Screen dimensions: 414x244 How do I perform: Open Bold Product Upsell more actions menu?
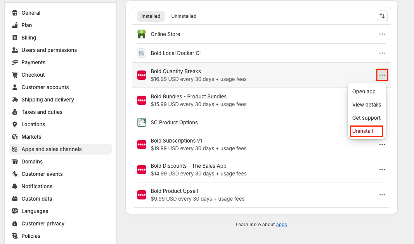[x=382, y=195]
